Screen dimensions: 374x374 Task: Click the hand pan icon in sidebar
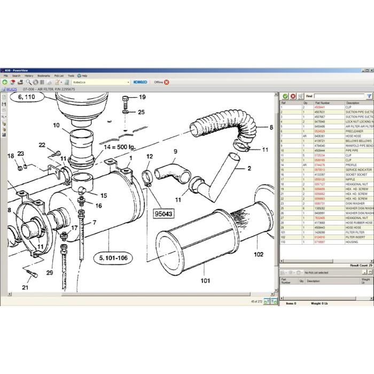[x=4, y=129]
